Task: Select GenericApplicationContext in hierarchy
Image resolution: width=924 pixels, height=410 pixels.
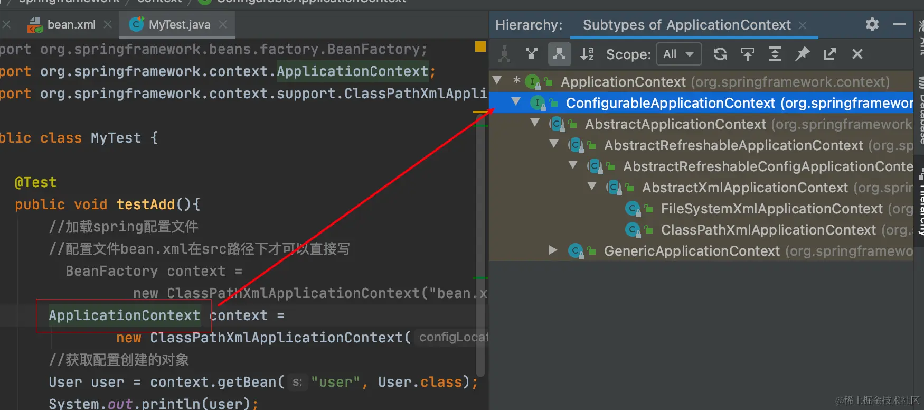Action: 701,251
